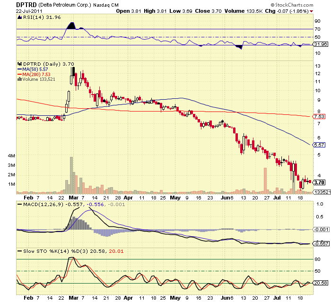The image size is (331, 302).
Task: Click the -0.557 tag on MACD axis
Action: (x=321, y=243)
